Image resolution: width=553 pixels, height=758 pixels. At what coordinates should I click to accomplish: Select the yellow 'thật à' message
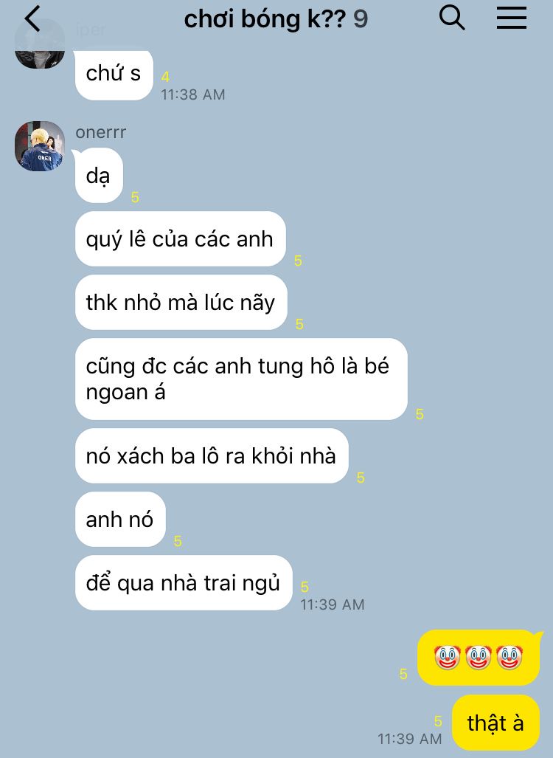pos(495,723)
